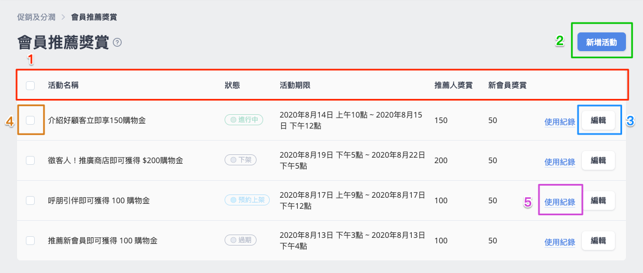Go to 促銷及分潤 breadcrumb
Viewport: 643px width, 273px height.
pos(36,17)
